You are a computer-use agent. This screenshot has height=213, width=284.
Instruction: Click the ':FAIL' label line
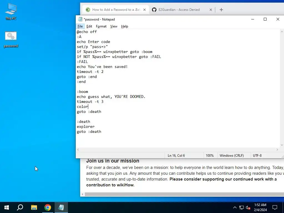(x=82, y=62)
